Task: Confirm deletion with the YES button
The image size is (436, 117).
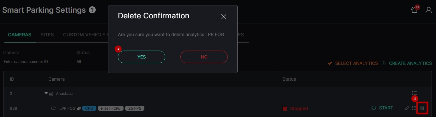Action: [x=142, y=57]
